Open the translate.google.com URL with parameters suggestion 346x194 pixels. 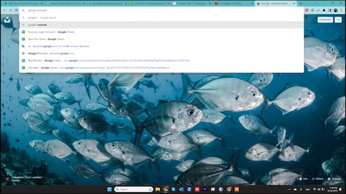(x=161, y=46)
